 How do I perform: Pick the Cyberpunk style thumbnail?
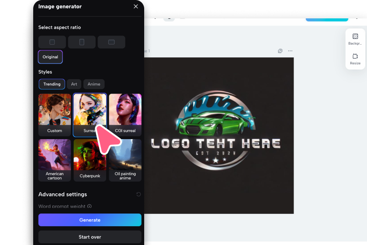tap(90, 161)
